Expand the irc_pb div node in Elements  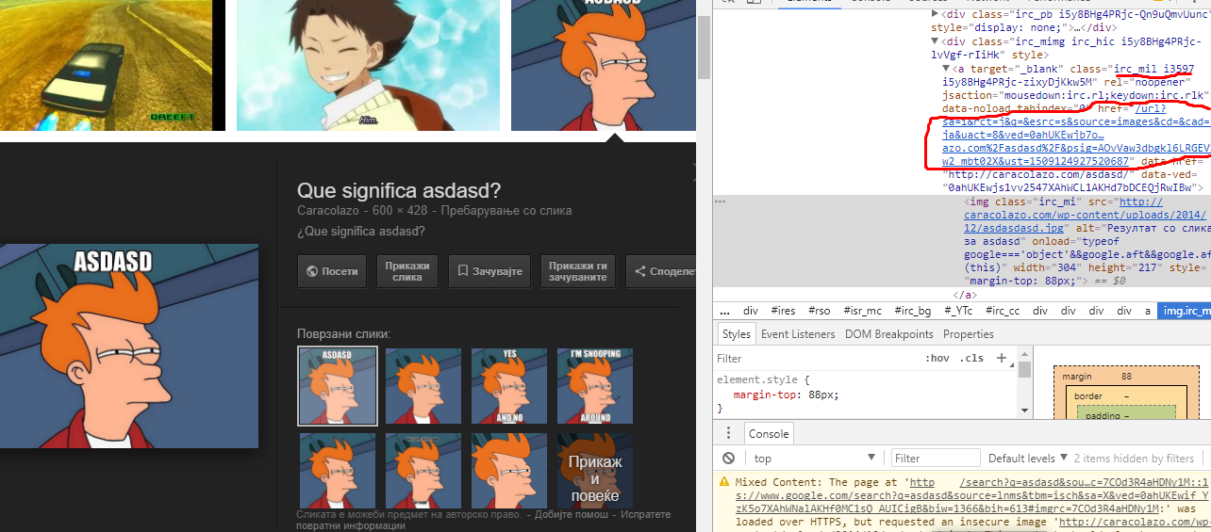[x=935, y=14]
